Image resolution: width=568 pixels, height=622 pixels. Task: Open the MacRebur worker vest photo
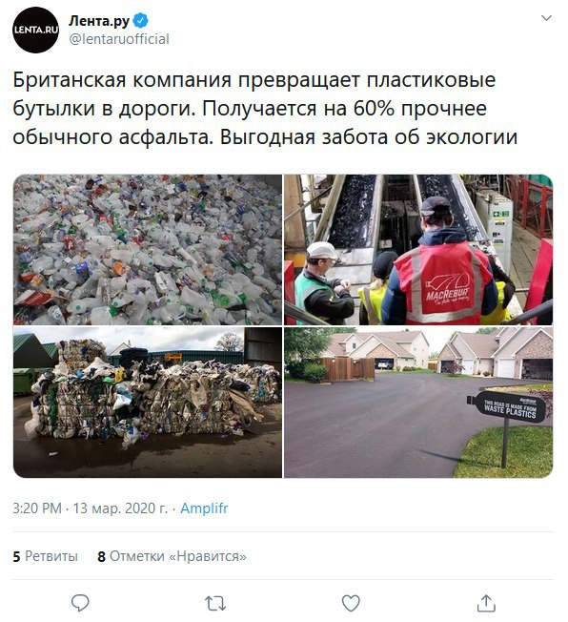[x=418, y=250]
